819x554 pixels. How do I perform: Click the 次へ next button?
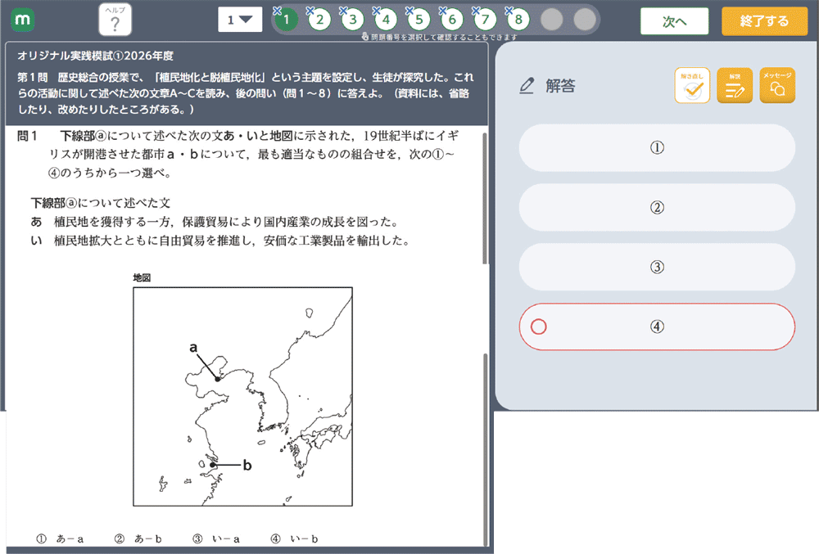tap(674, 20)
